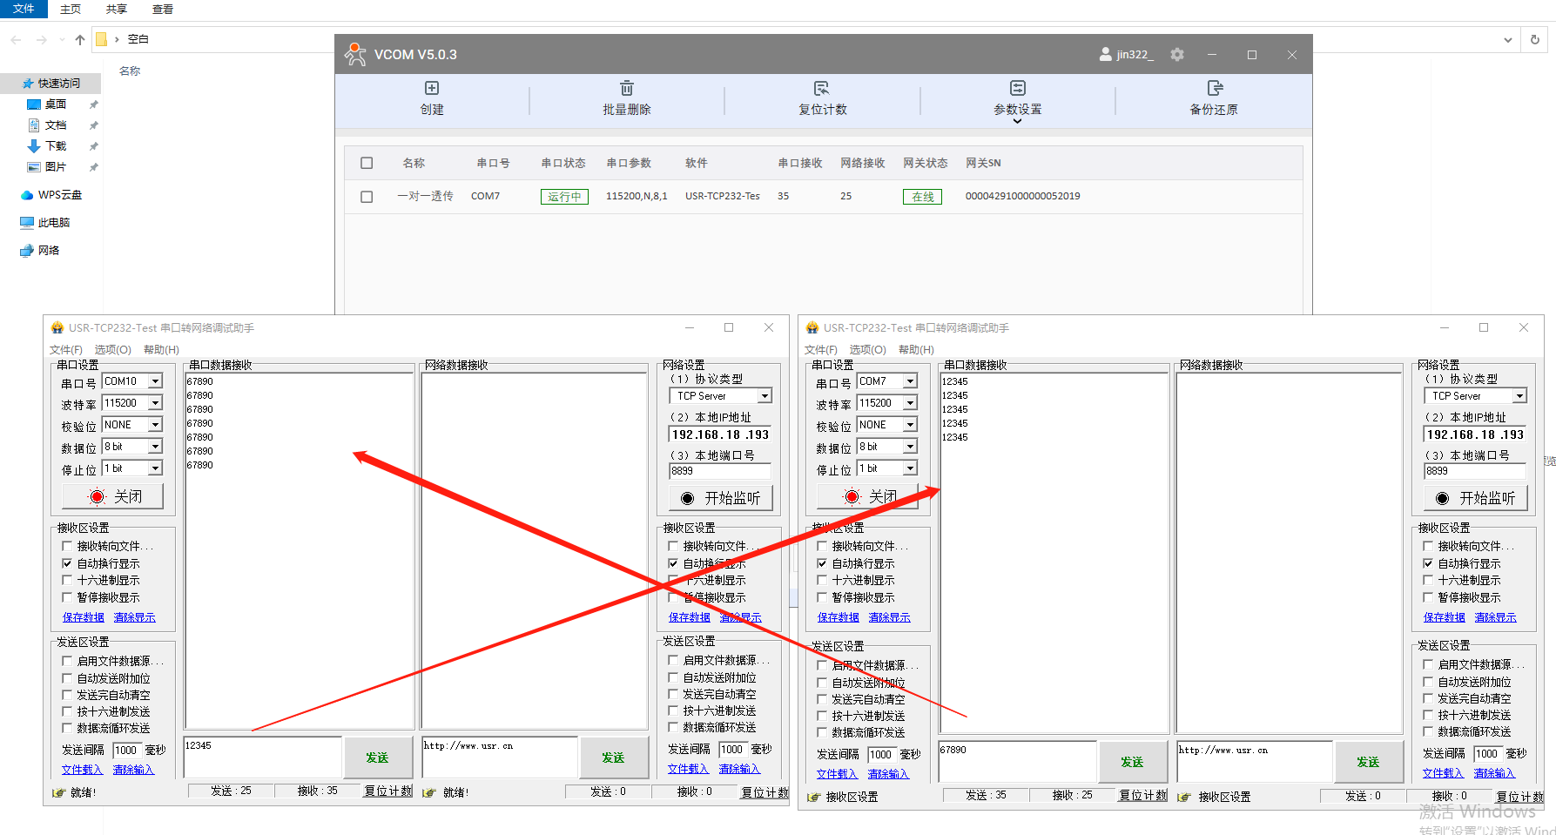Screen dimensions: 1556x835
Task: Click the Create (创建) icon in VCOM toolbar
Action: click(x=432, y=89)
